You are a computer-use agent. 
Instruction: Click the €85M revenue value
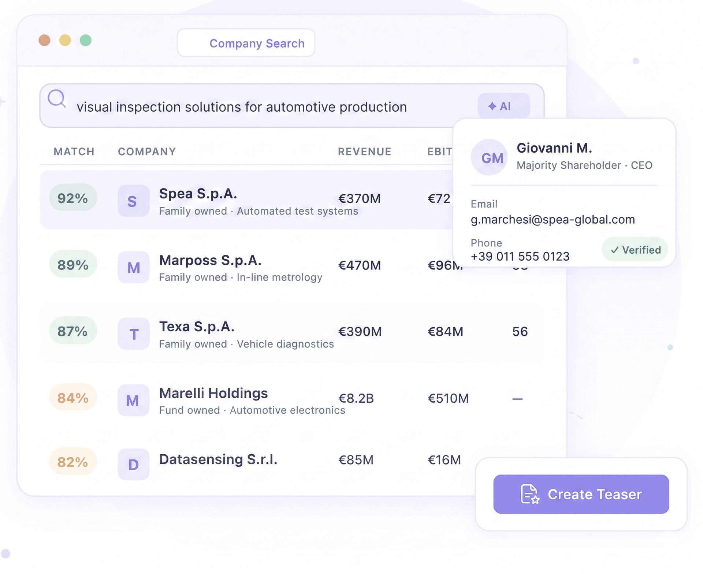coord(356,459)
